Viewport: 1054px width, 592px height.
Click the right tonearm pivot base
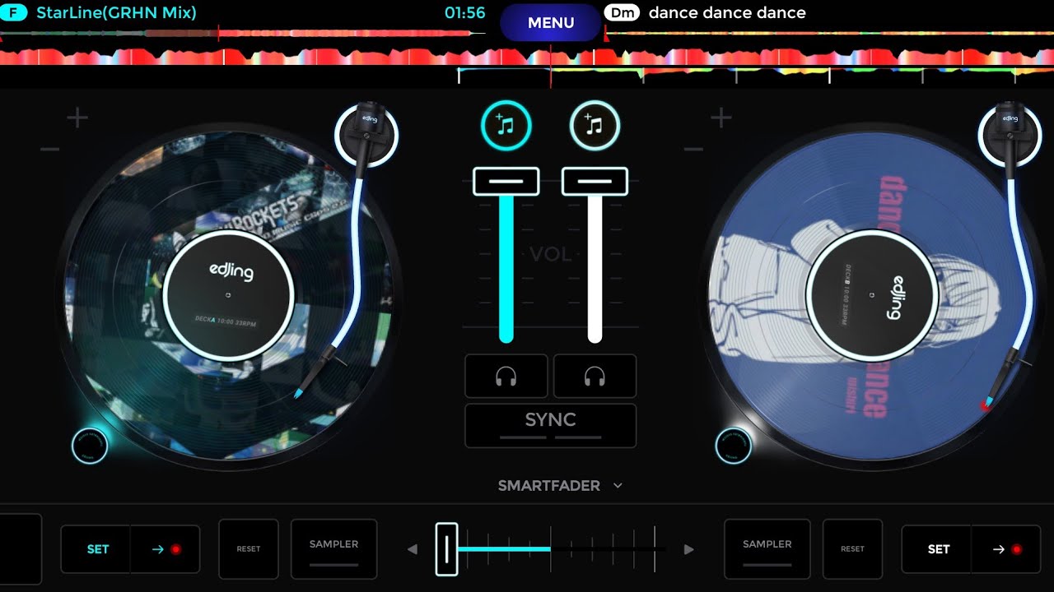click(1010, 136)
